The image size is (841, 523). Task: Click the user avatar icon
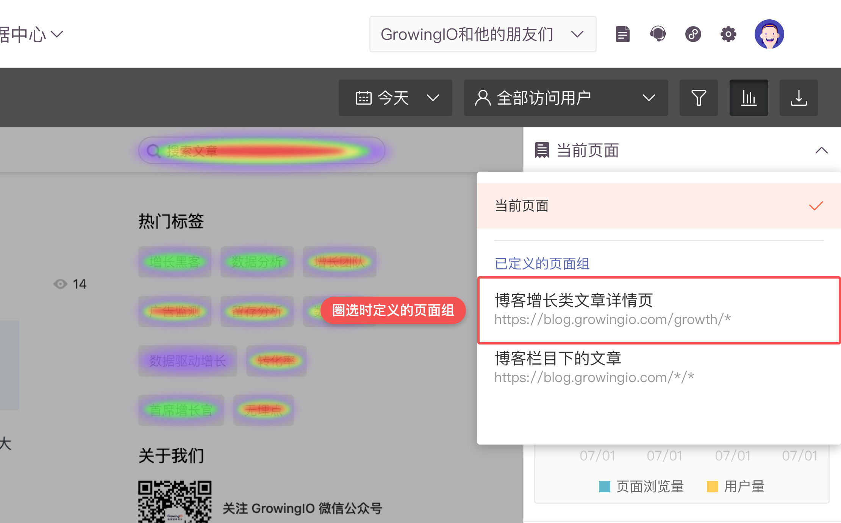pyautogui.click(x=769, y=34)
